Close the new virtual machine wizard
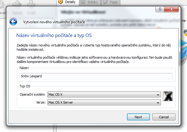Screen dimensions: 187x132 tap(171, 9)
